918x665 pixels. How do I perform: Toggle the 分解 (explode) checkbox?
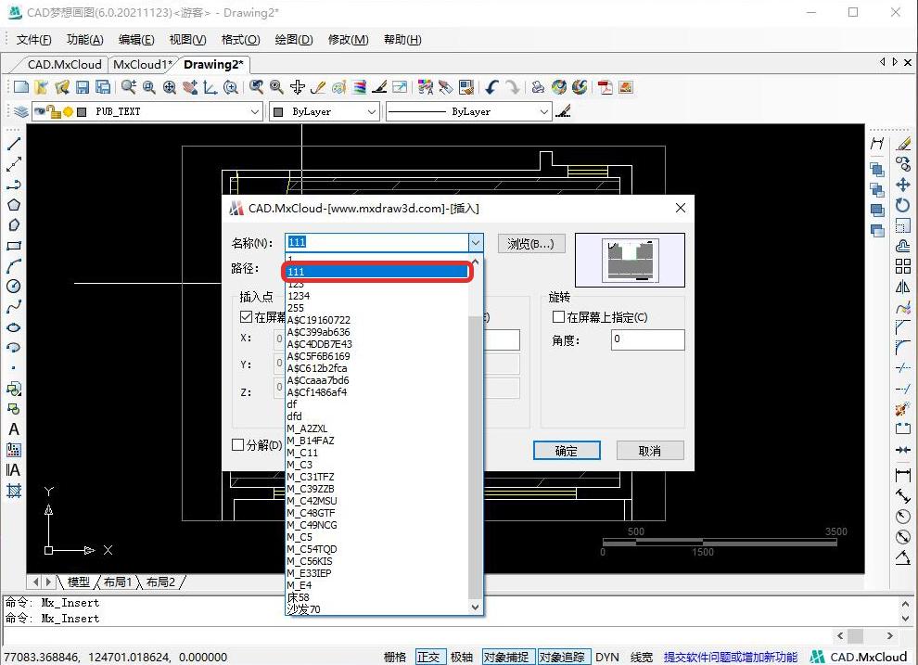[238, 445]
